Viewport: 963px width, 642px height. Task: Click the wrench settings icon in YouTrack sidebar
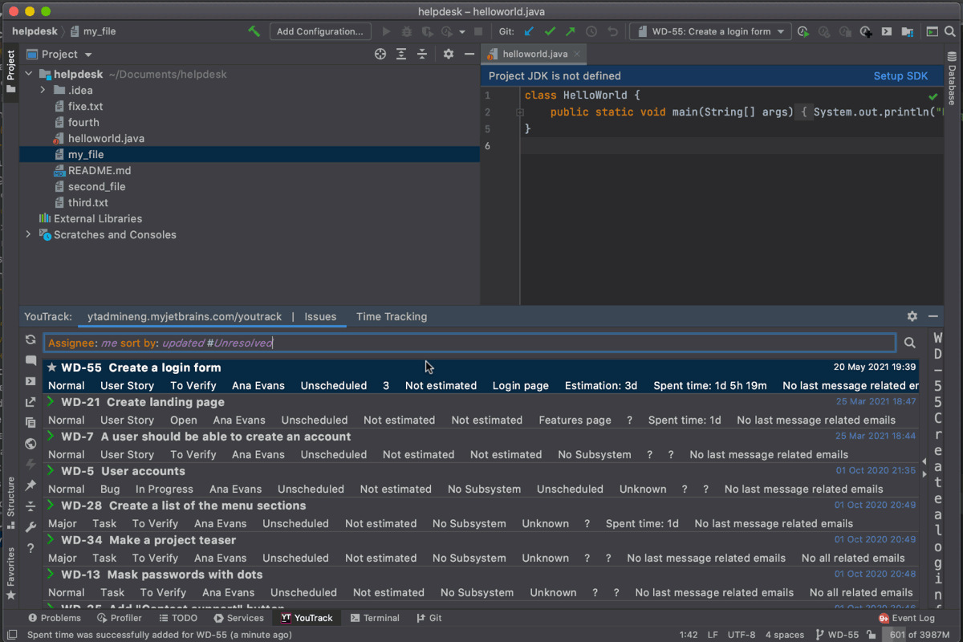point(30,527)
